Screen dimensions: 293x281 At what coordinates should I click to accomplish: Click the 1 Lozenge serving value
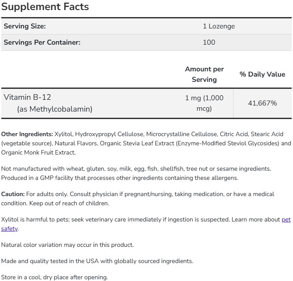pos(219,26)
